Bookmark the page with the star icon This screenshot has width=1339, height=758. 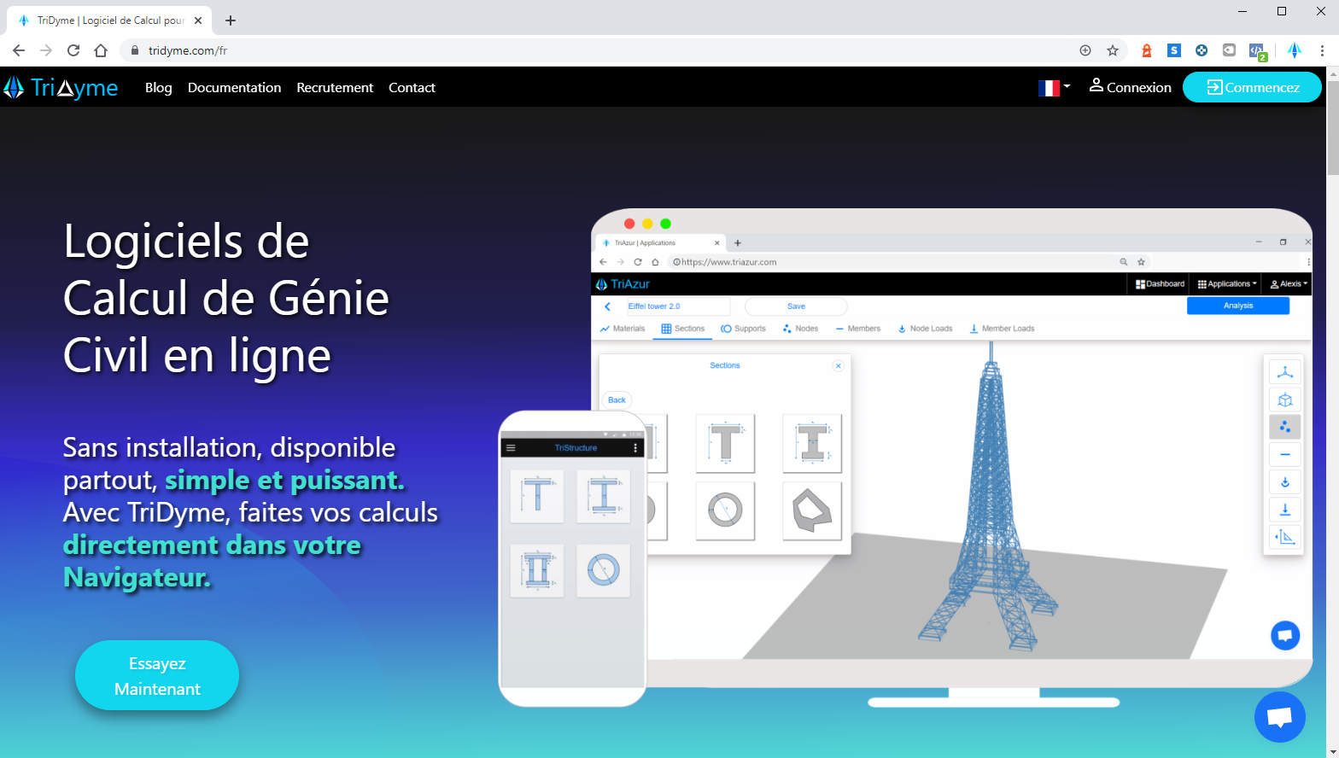pyautogui.click(x=1113, y=50)
